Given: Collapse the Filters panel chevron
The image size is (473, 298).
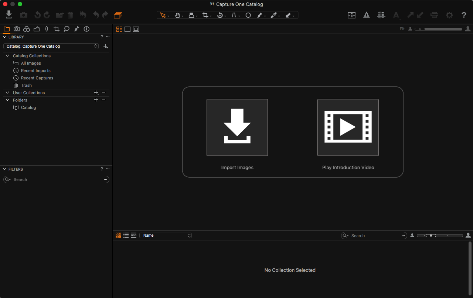Looking at the screenshot, I should [x=5, y=169].
